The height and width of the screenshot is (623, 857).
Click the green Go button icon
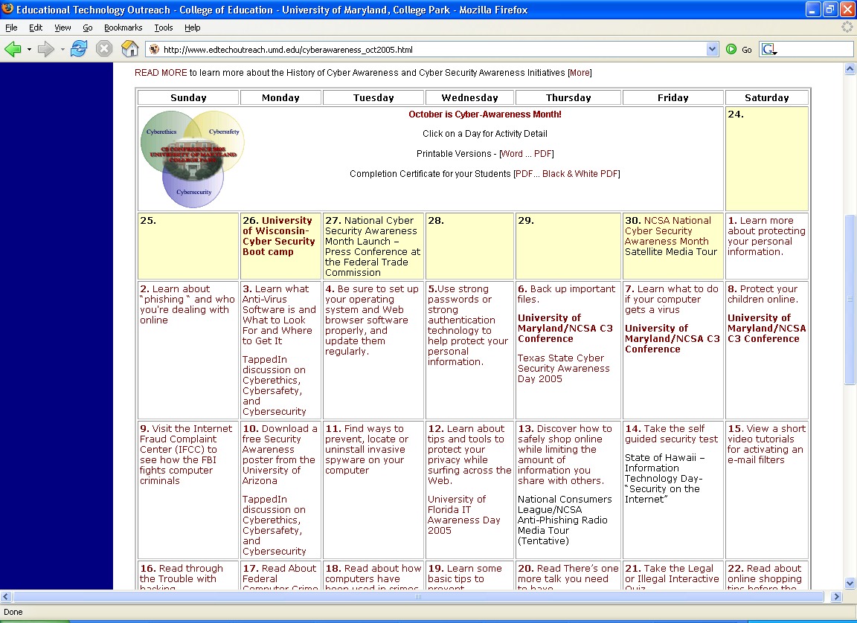[x=731, y=49]
